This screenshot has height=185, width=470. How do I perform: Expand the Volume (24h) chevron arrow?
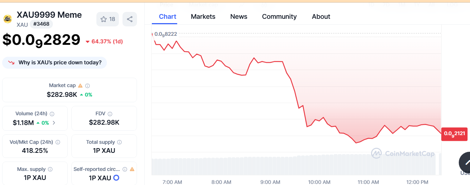(x=54, y=123)
